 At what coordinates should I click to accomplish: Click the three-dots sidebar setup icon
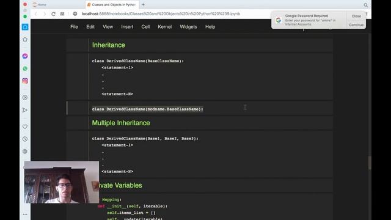25,215
